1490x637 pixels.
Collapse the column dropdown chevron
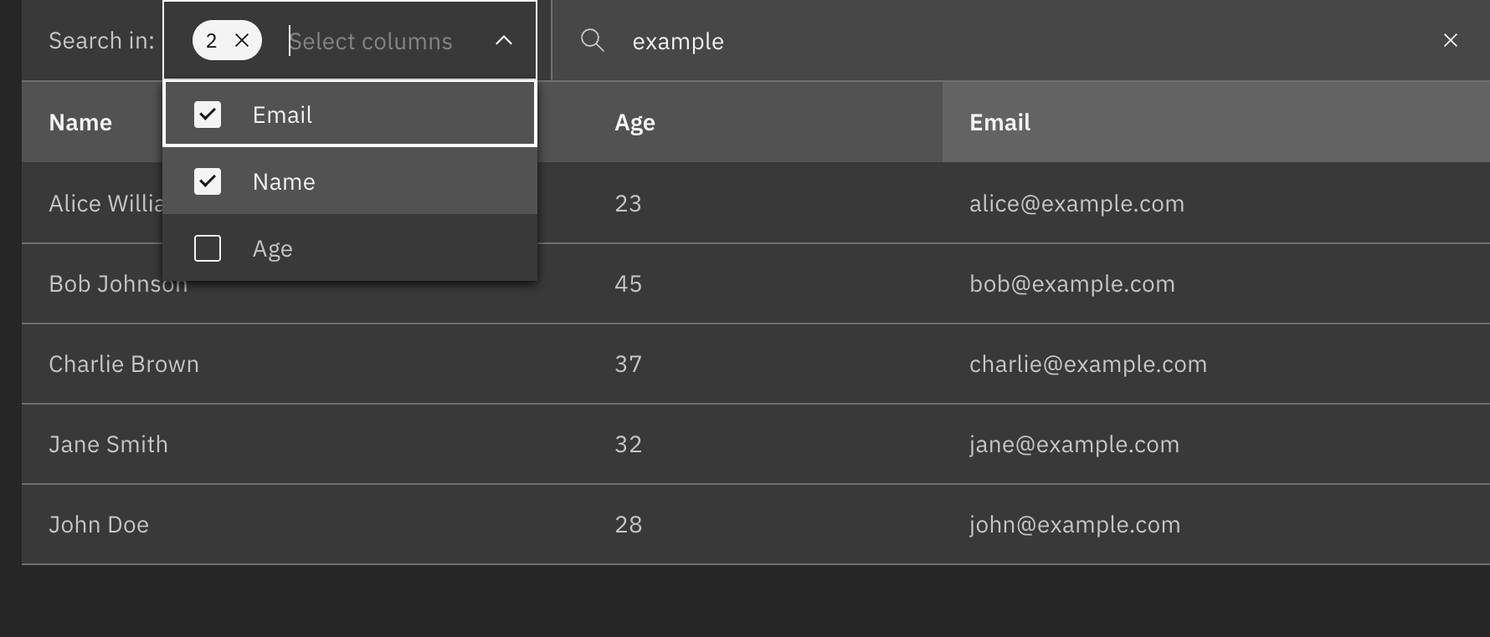(x=504, y=40)
